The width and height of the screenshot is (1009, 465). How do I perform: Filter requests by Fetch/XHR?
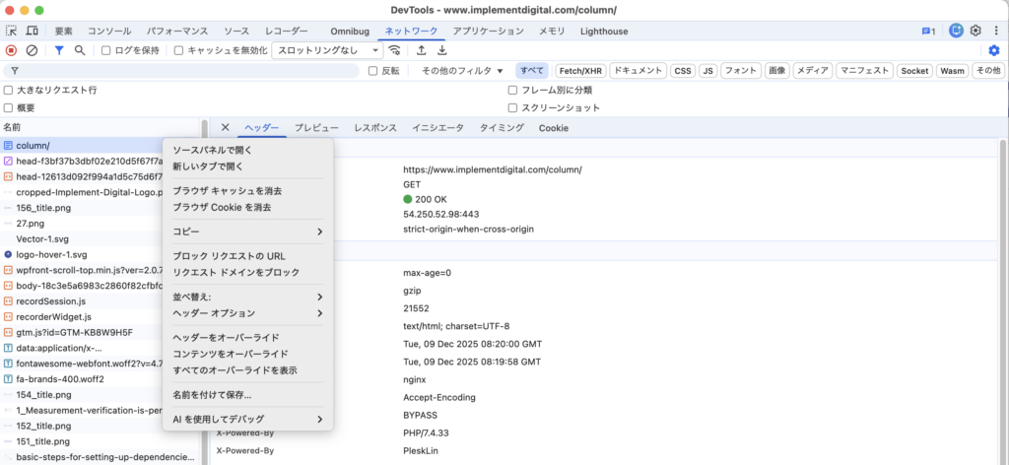[x=579, y=71]
